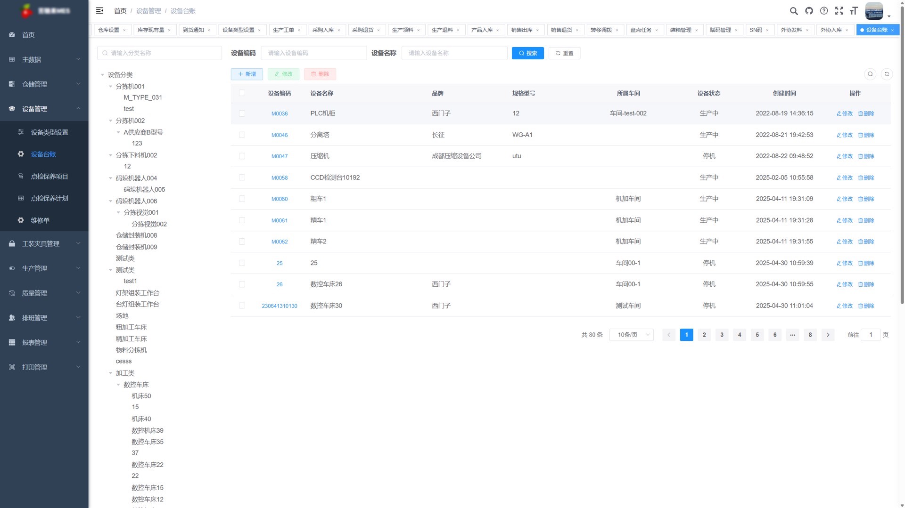Screen dimensions: 905x508
Task: Click the help question mark icon
Action: pyautogui.click(x=824, y=11)
